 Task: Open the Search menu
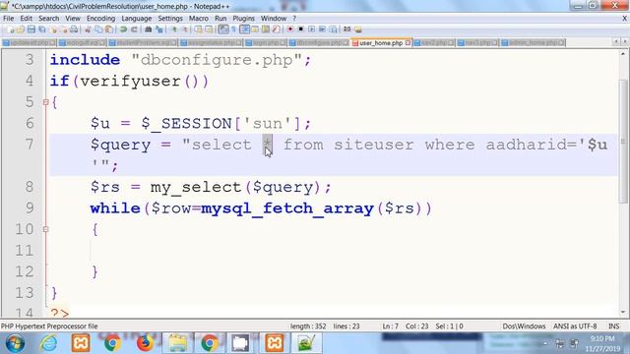48,19
